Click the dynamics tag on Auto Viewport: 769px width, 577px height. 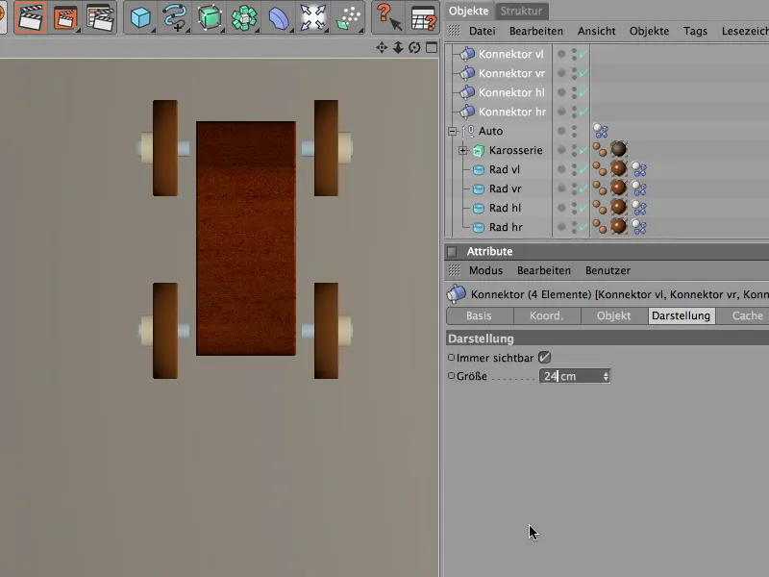(600, 131)
